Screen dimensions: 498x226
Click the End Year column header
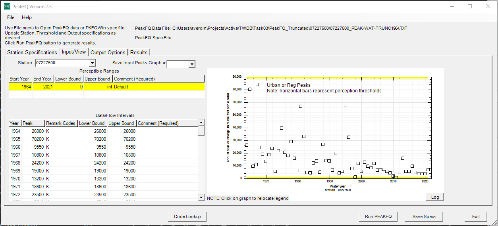click(x=43, y=79)
